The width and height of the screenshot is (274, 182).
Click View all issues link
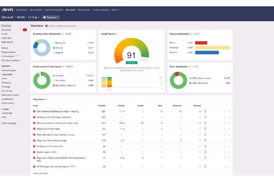[x=40, y=173]
